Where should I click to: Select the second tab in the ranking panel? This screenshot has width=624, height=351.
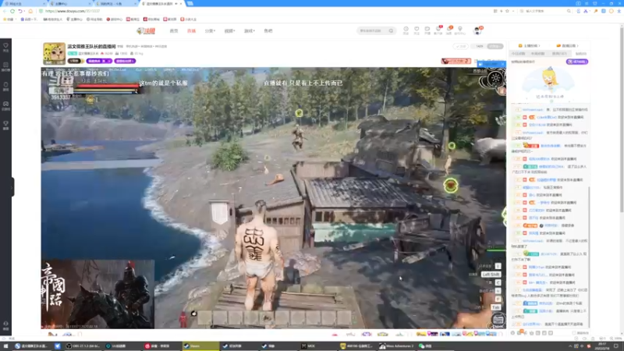[537, 54]
